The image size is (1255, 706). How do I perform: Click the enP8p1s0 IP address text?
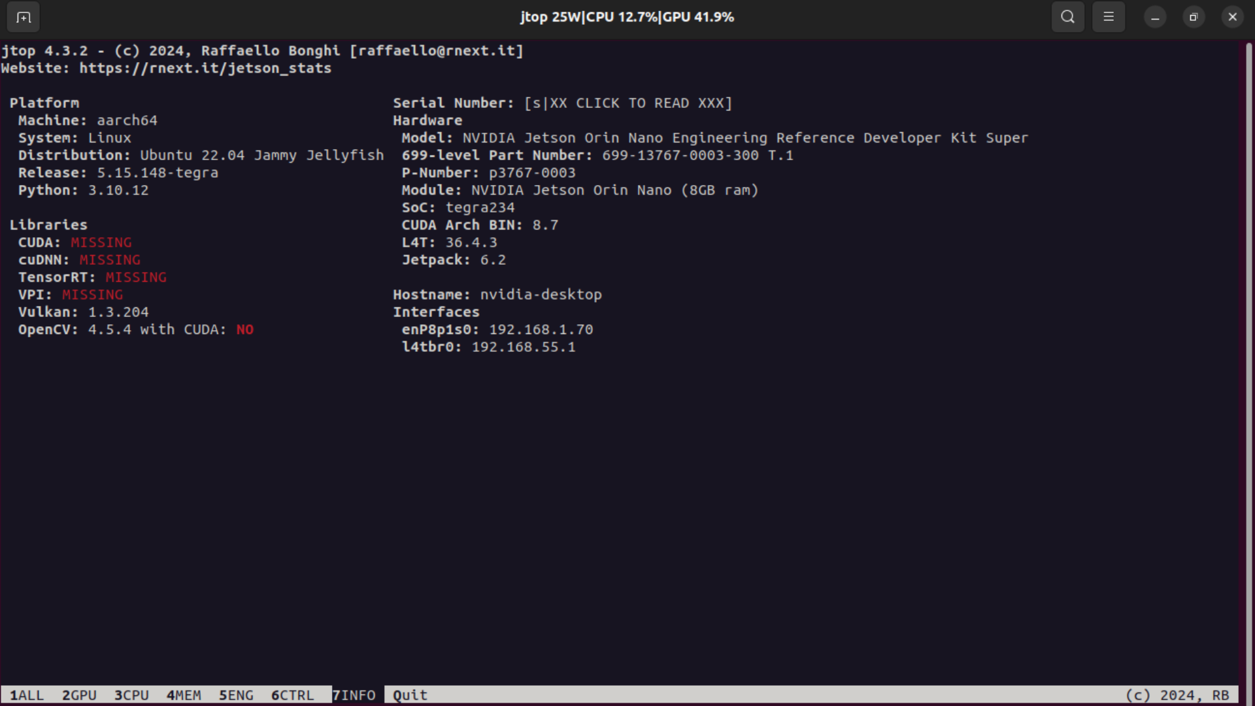coord(541,329)
